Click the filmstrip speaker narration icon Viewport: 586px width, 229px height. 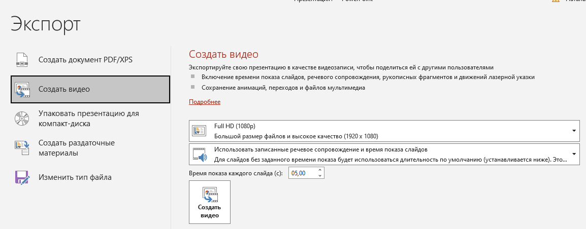(x=199, y=155)
